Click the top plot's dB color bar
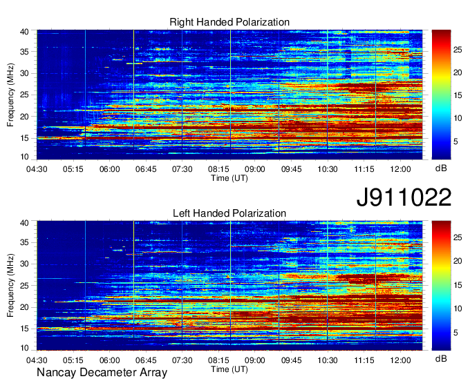 pyautogui.click(x=441, y=95)
